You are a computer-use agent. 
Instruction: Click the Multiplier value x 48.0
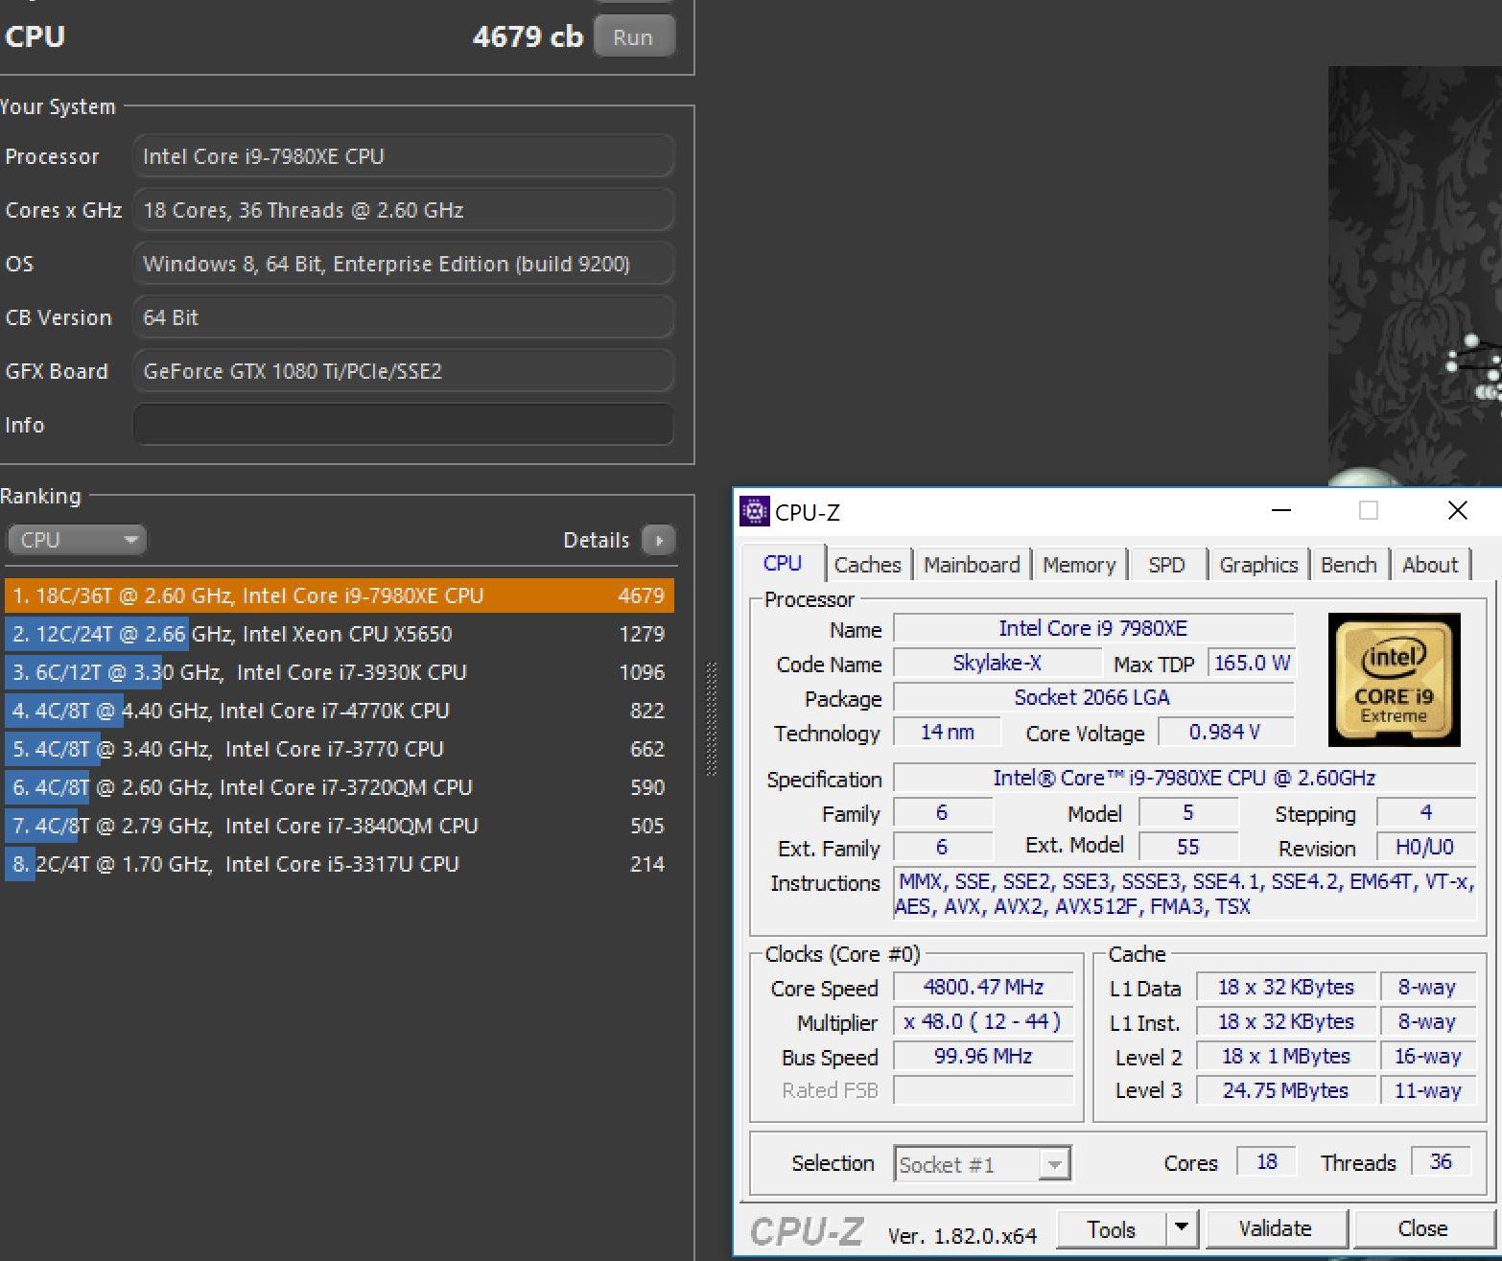click(x=983, y=1021)
